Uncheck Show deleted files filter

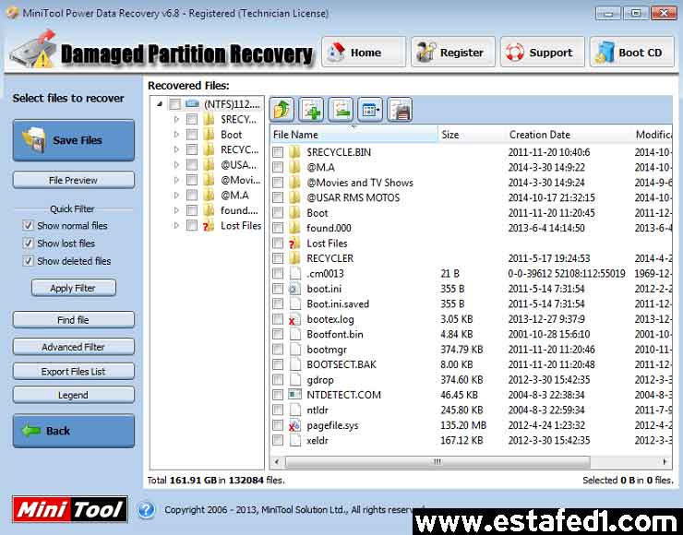click(x=28, y=261)
